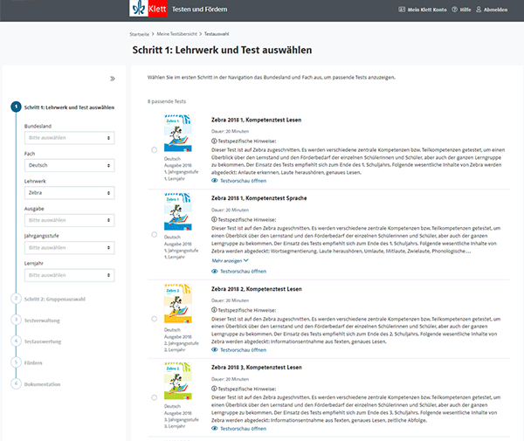This screenshot has height=441, width=524.
Task: Open Testvorschau öffnen for Zebra 3 Lesen
Action: [x=244, y=428]
